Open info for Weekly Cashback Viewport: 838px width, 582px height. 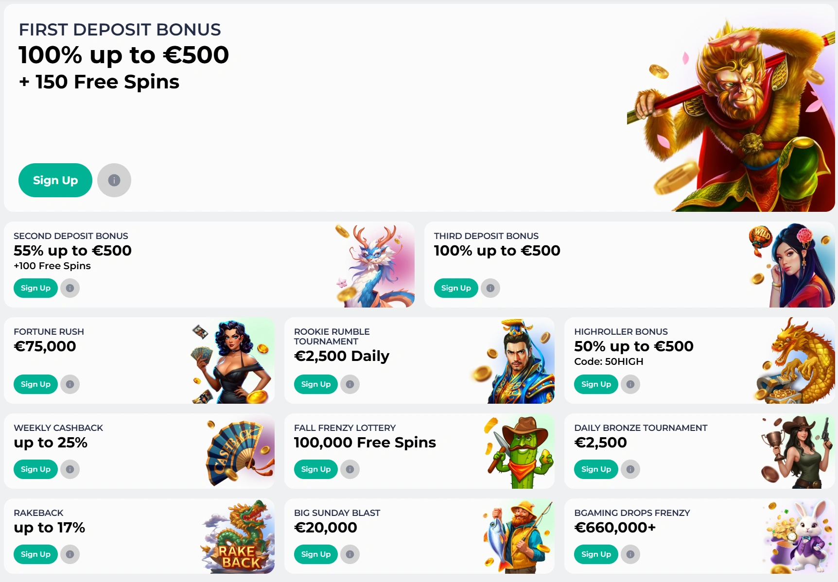point(70,469)
